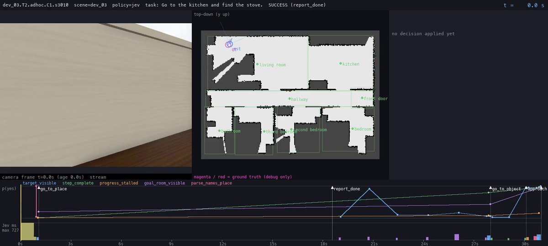Image resolution: width=548 pixels, height=246 pixels.
Task: Click the tallest purple latency bar near 26s
Action: point(457,236)
